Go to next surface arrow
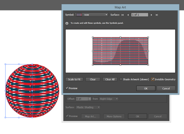 152,15
